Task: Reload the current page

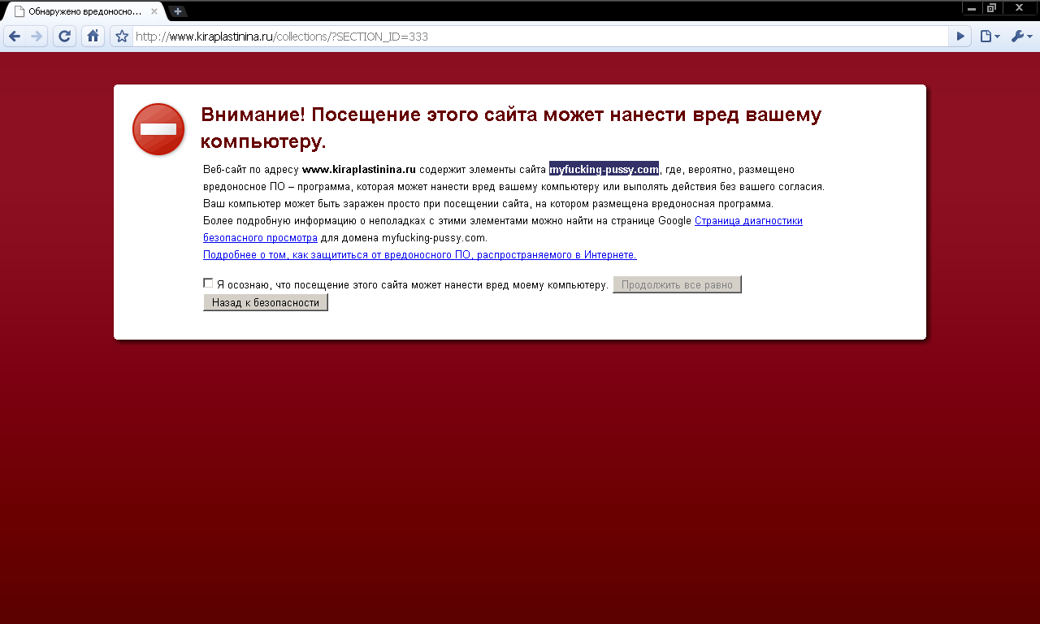Action: [x=63, y=36]
